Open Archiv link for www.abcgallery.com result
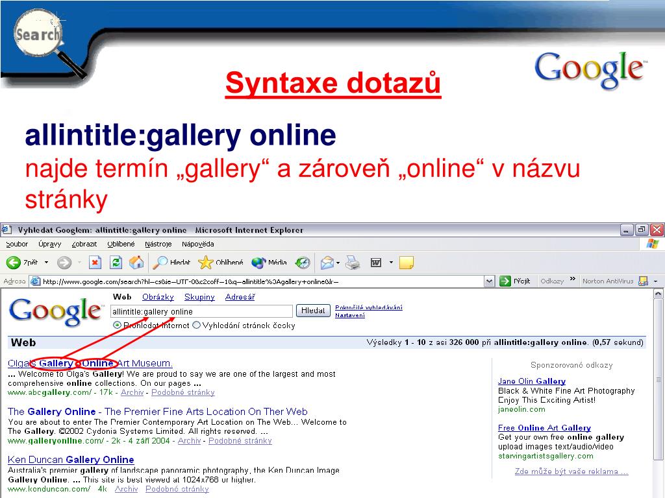This screenshot has height=498, width=665. tap(132, 392)
